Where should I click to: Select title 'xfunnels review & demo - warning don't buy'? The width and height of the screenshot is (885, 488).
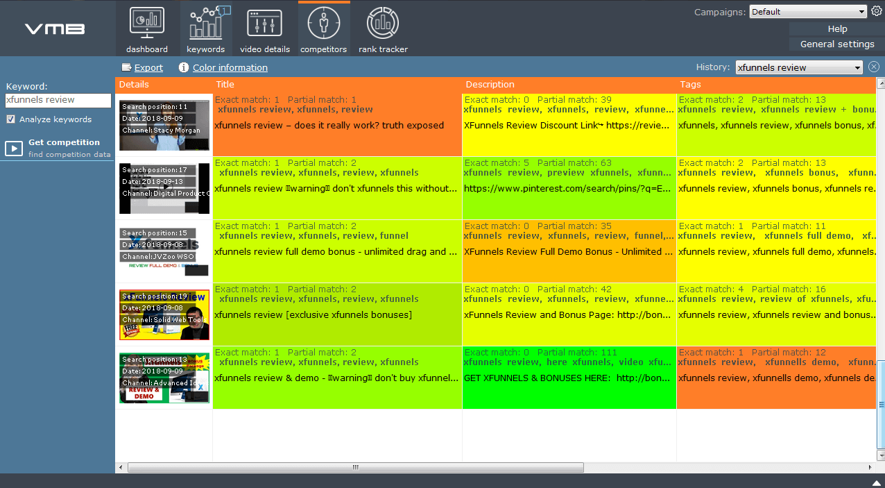pyautogui.click(x=336, y=378)
